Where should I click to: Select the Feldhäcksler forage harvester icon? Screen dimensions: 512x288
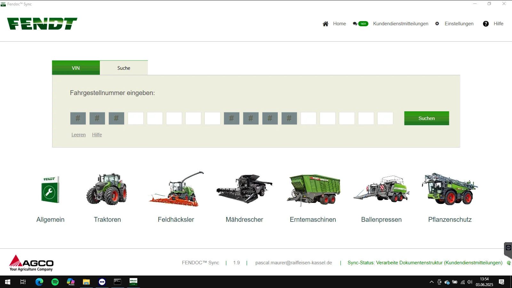[x=176, y=189]
